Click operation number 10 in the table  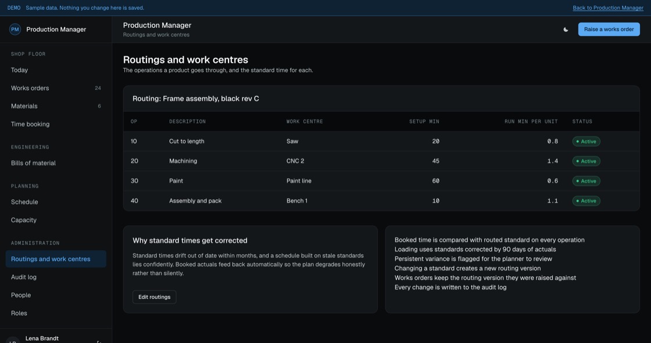(x=134, y=141)
